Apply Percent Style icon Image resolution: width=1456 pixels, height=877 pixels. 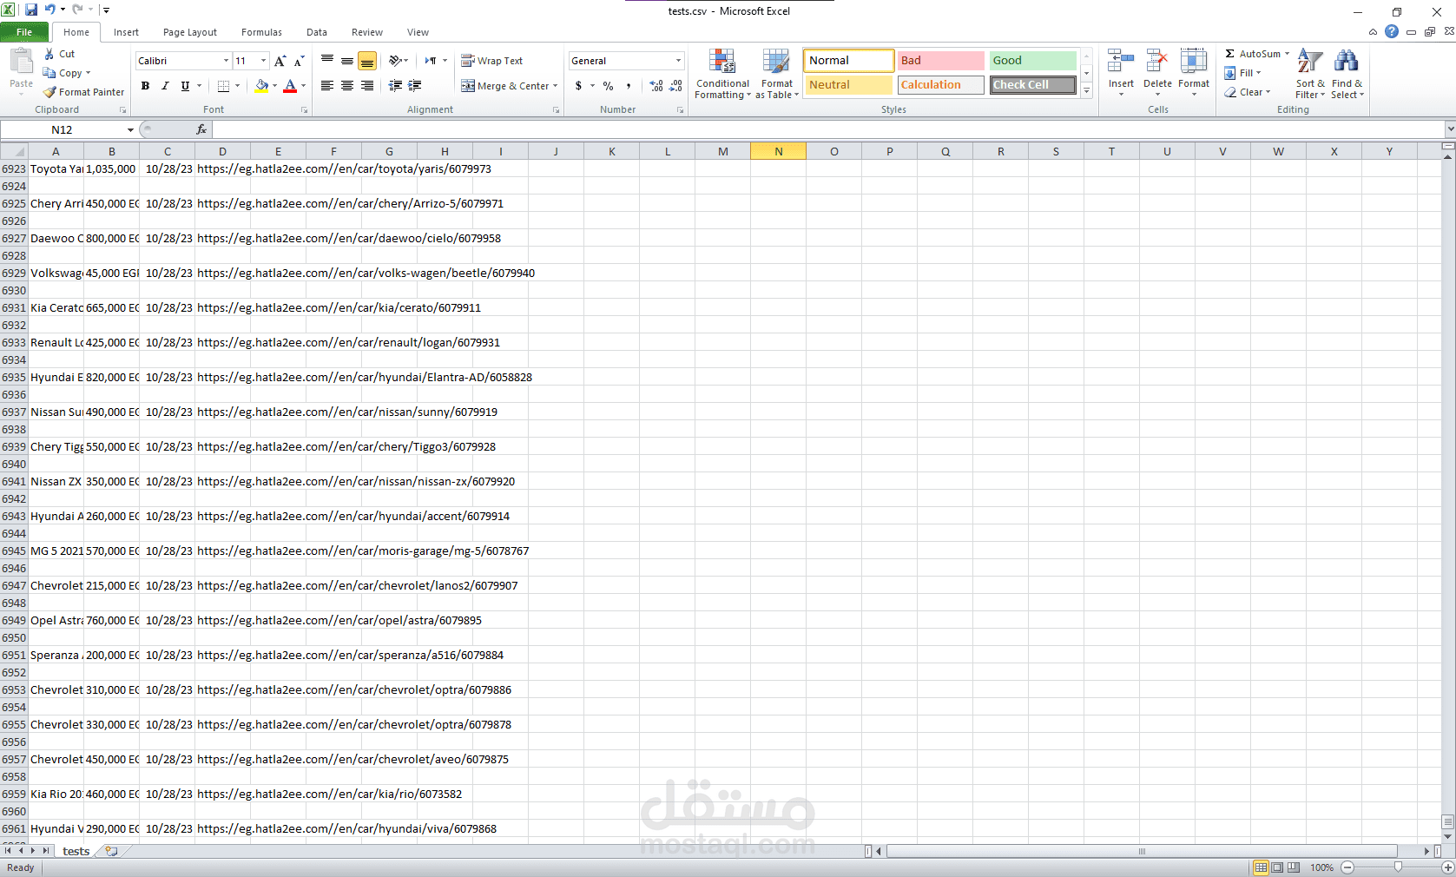pyautogui.click(x=608, y=86)
